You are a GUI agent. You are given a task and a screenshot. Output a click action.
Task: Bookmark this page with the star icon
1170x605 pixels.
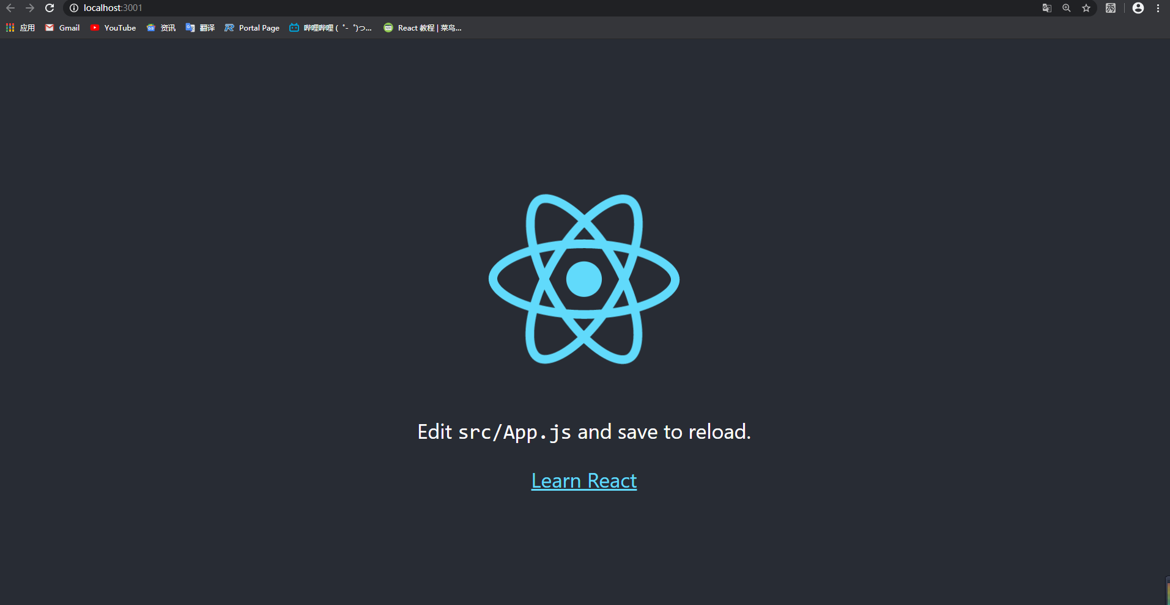tap(1086, 8)
